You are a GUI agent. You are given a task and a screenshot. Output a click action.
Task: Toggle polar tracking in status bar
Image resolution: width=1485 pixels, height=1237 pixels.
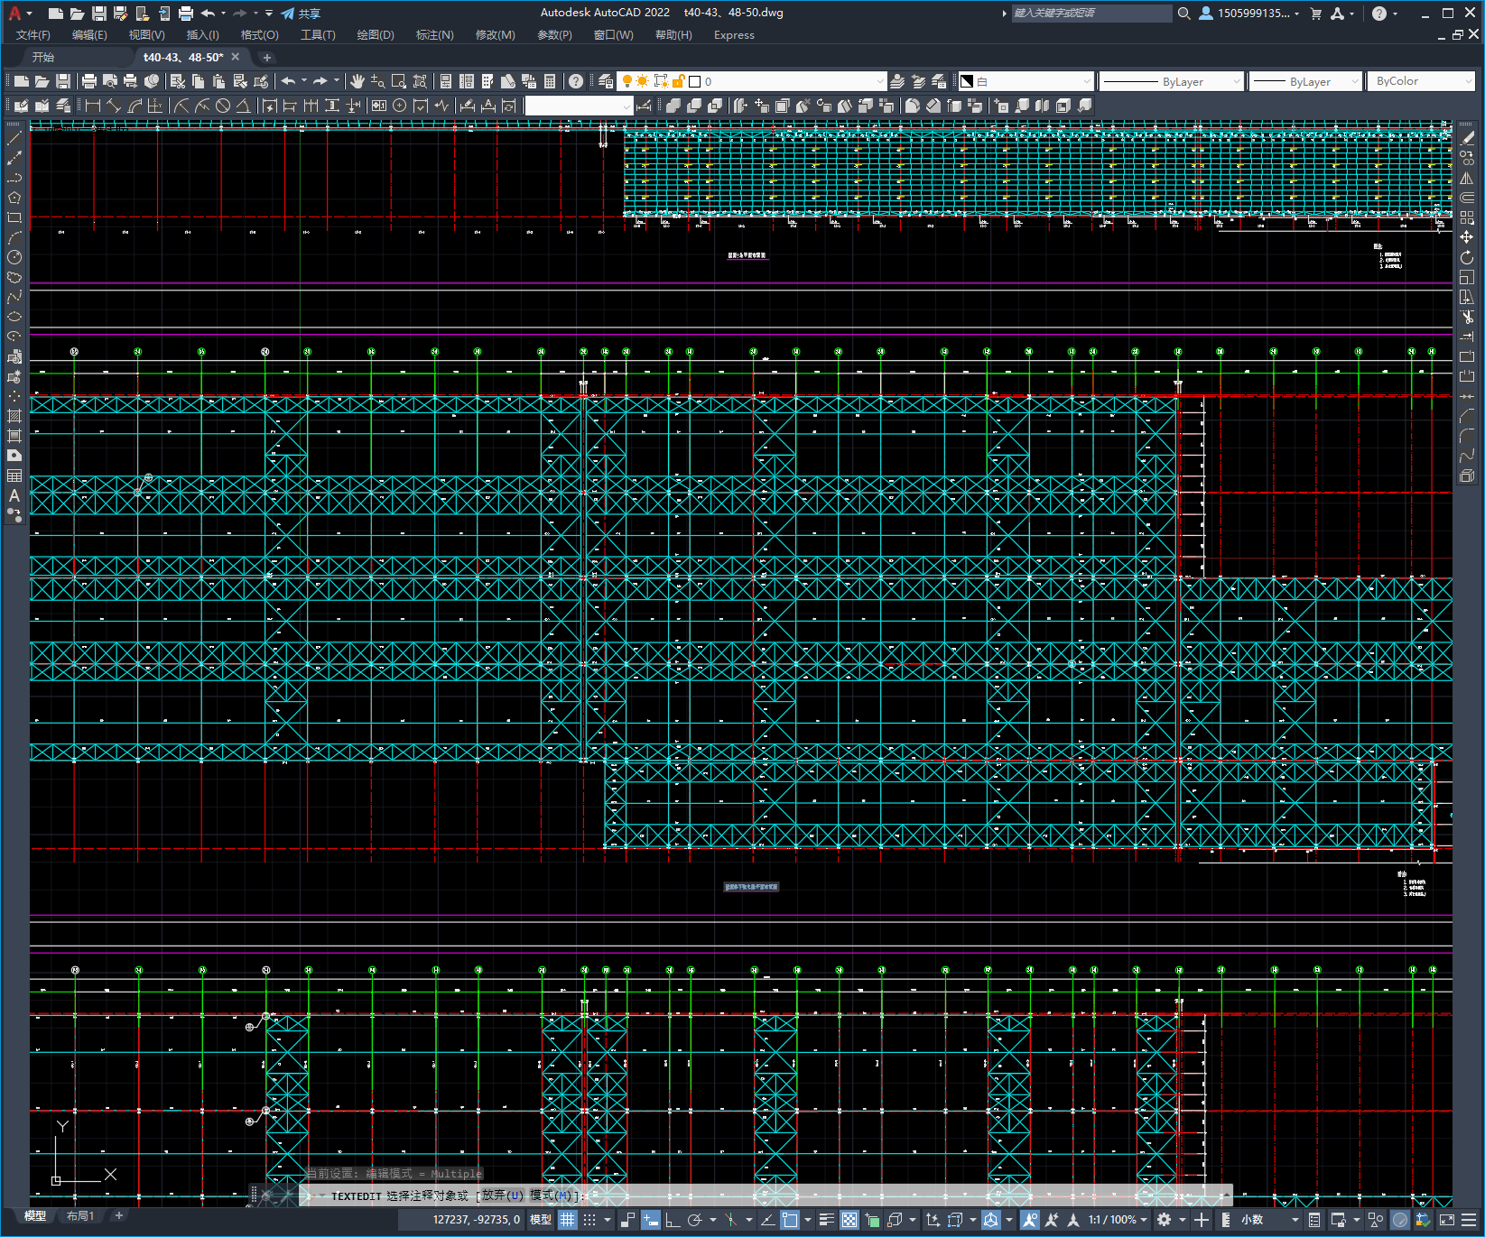[x=694, y=1220]
